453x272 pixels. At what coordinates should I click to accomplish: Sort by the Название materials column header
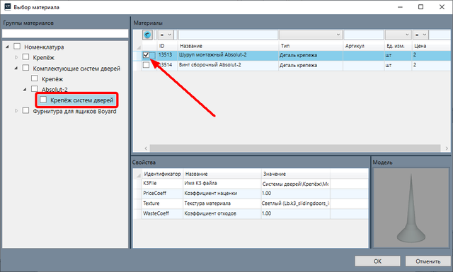pyautogui.click(x=228, y=46)
